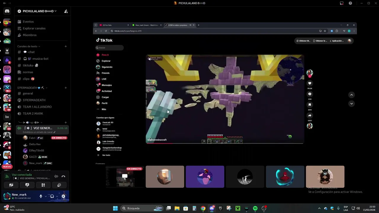
Task: Open the normas rules channel
Action: 43,72
